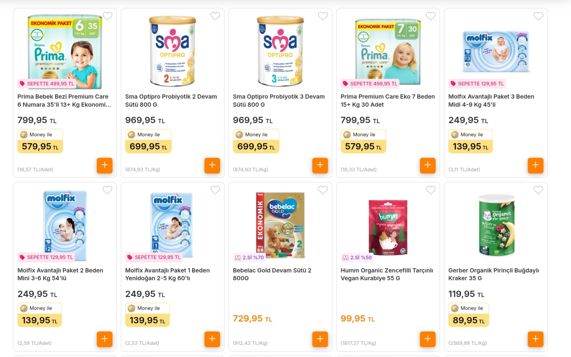Add Molfix 1 Beden Yenidoğan to cart
Screen dimensions: 571x357
212,339
